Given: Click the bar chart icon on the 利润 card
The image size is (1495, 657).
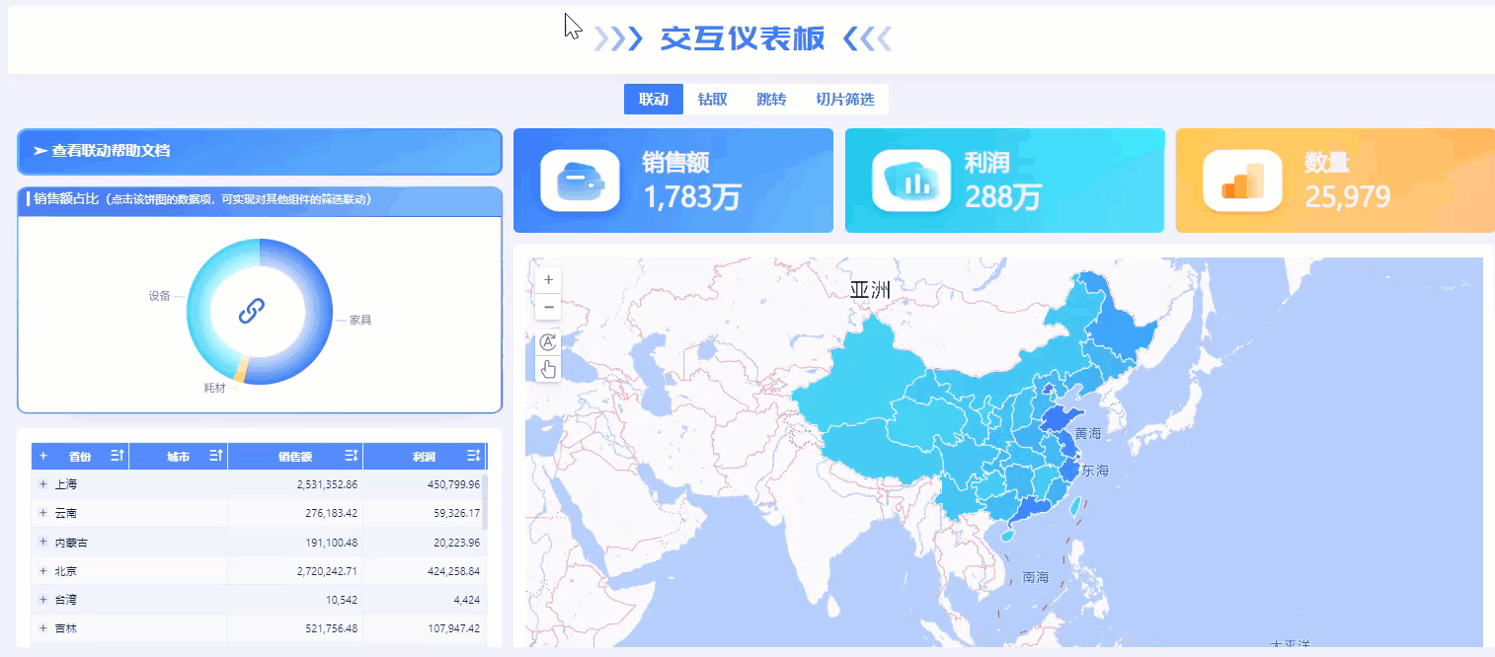Looking at the screenshot, I should pos(910,180).
